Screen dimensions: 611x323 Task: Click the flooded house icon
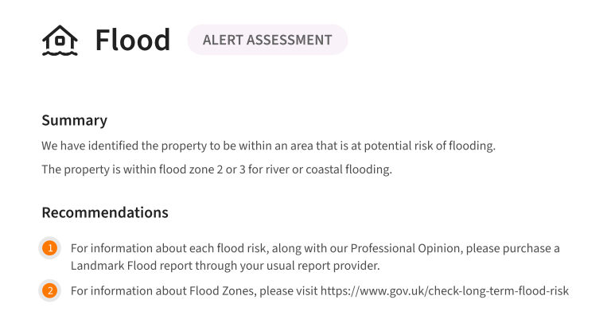[x=60, y=40]
